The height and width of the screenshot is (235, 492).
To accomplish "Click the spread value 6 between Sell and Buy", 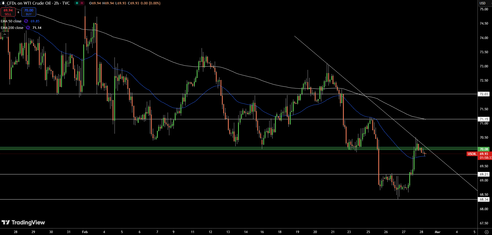I will coord(18,12).
